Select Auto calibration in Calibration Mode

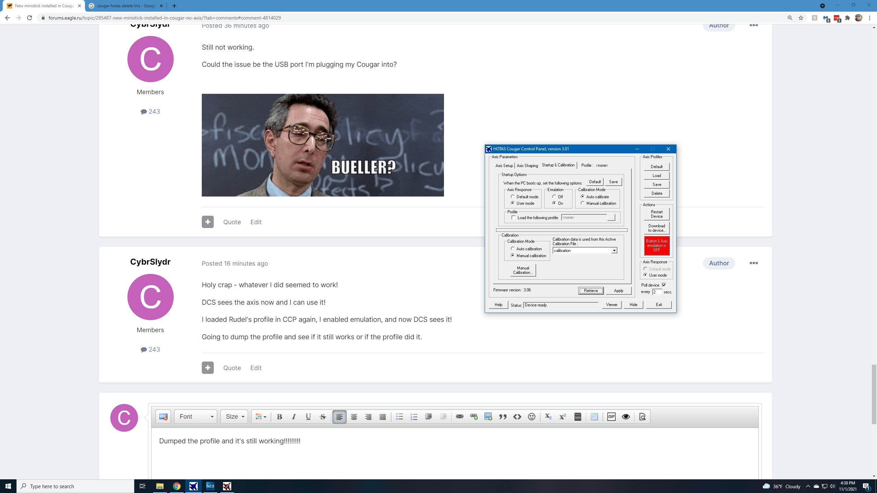513,249
